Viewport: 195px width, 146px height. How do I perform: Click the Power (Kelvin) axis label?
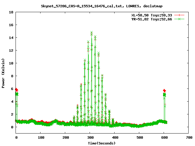tap(3, 73)
